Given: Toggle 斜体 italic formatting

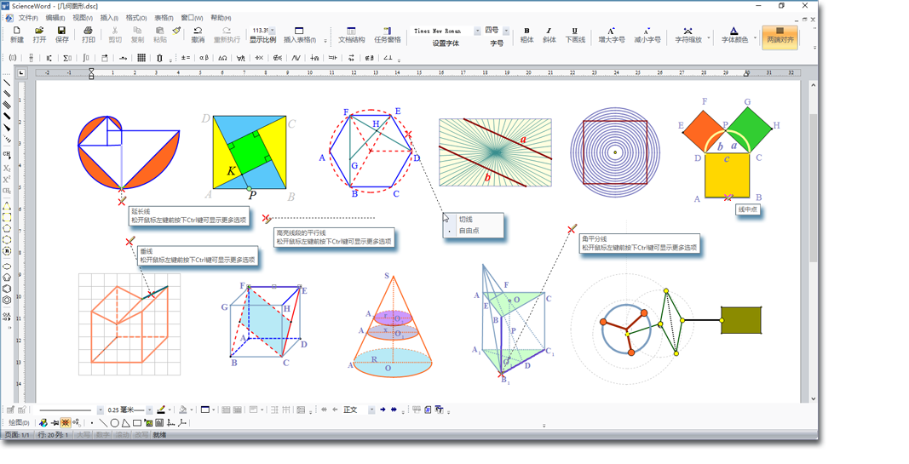Looking at the screenshot, I should click(549, 34).
